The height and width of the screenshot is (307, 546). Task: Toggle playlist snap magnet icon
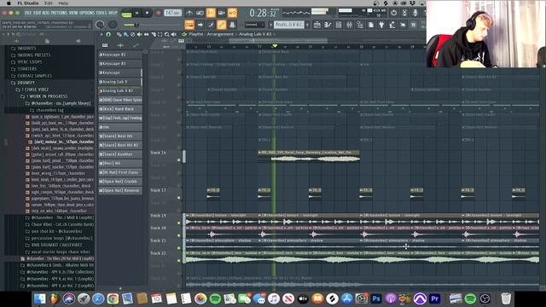[x=108, y=34]
